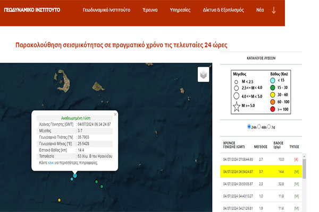319x212 pixels.
Task: Click the star icon for M >= 5.0
Action: [236, 107]
